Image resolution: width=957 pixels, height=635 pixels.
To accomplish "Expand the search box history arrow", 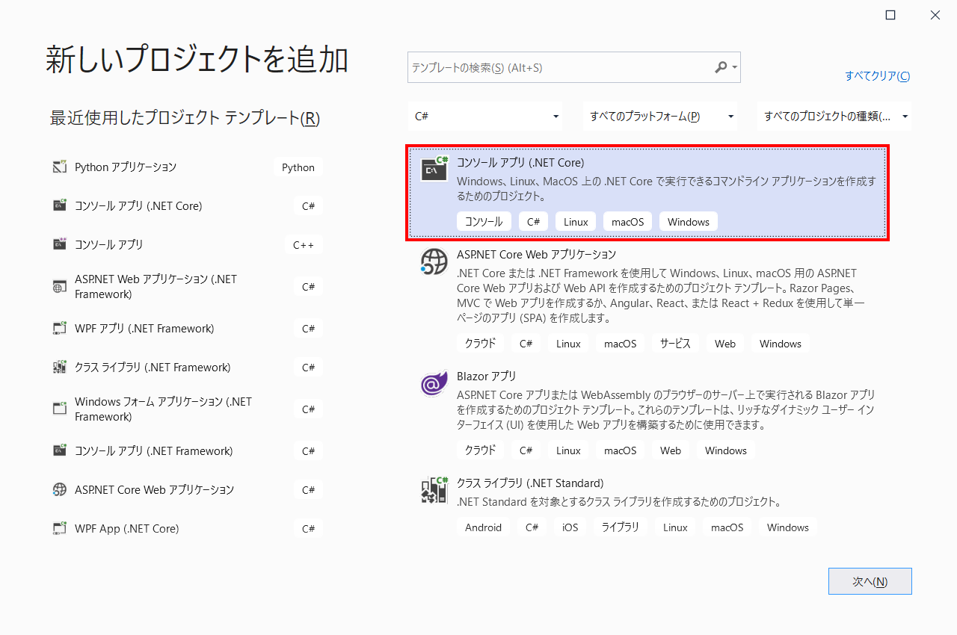I will [735, 67].
